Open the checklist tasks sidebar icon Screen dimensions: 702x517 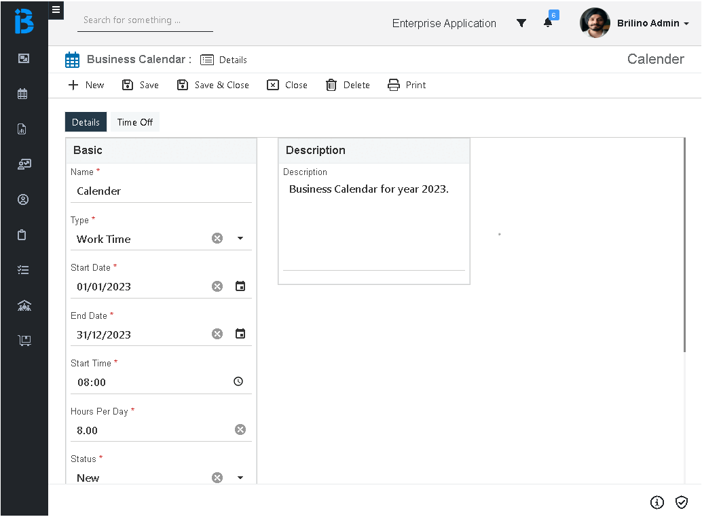23,270
